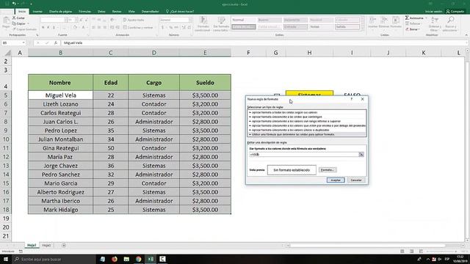Click the range selector icon in formula box

click(x=361, y=155)
